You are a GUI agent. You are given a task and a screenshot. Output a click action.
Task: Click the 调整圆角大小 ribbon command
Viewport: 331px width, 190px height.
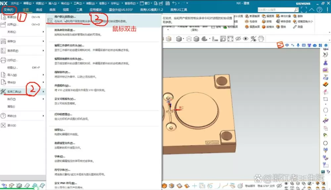(303, 21)
